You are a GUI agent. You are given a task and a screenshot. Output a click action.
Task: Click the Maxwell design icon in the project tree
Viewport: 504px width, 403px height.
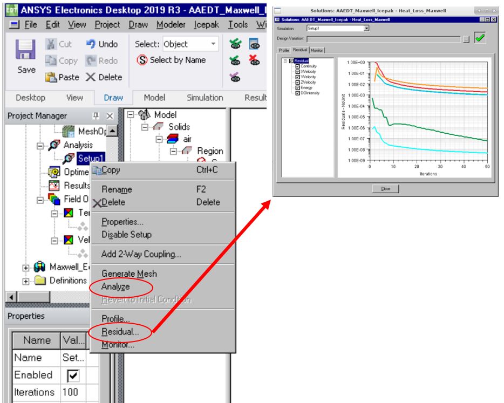(x=39, y=267)
